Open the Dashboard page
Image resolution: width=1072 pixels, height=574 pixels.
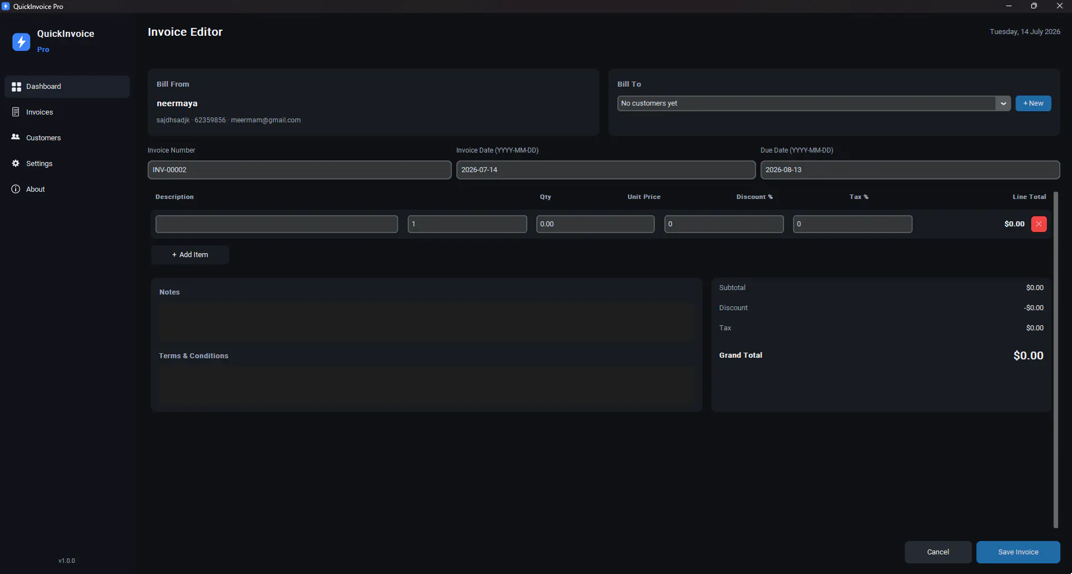67,87
